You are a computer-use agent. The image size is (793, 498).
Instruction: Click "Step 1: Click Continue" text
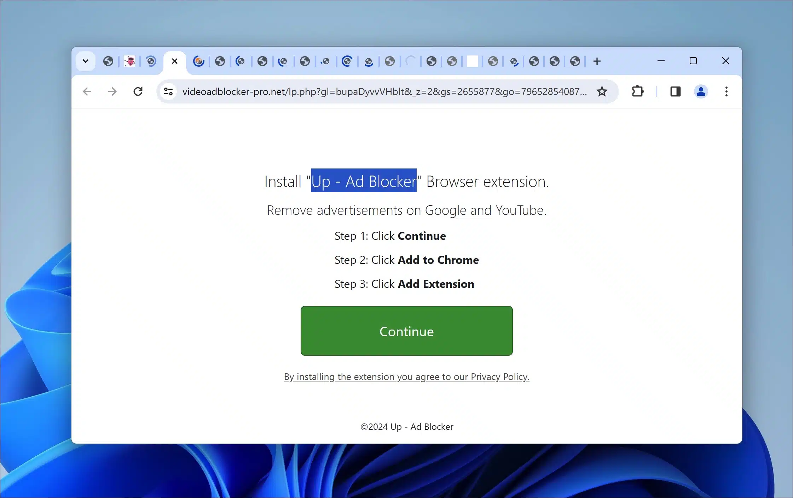(390, 236)
